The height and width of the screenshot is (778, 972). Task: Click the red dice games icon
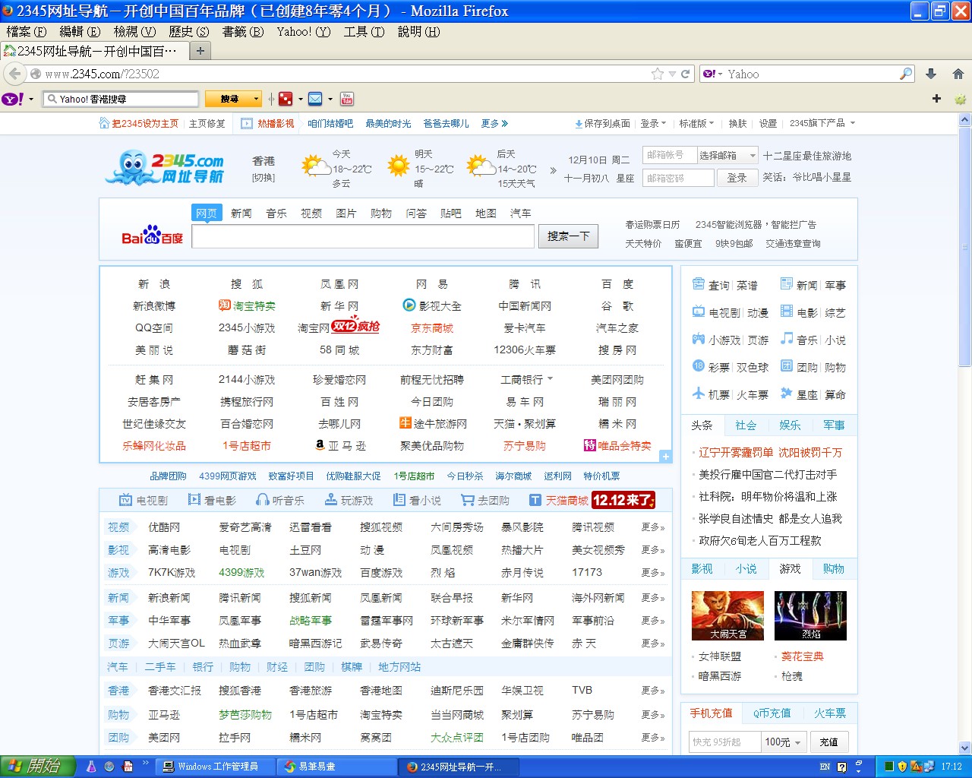[x=285, y=99]
